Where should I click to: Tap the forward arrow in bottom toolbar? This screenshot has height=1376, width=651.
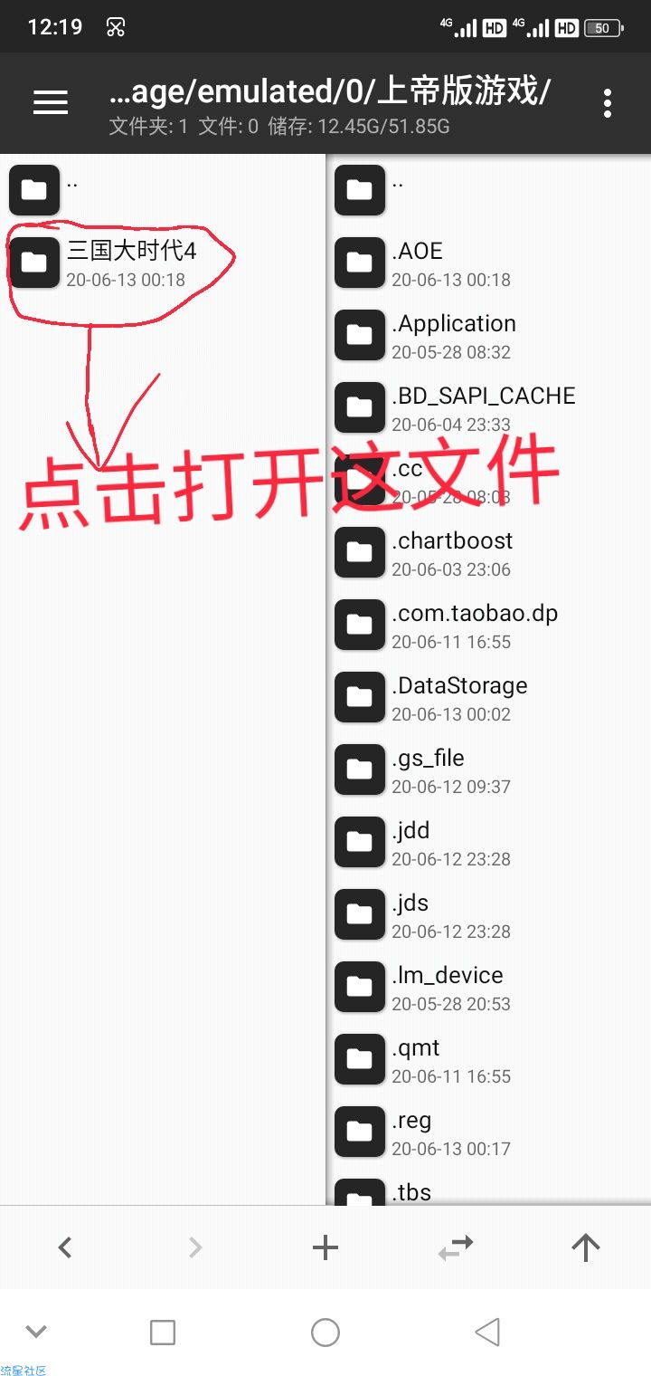click(x=195, y=1247)
